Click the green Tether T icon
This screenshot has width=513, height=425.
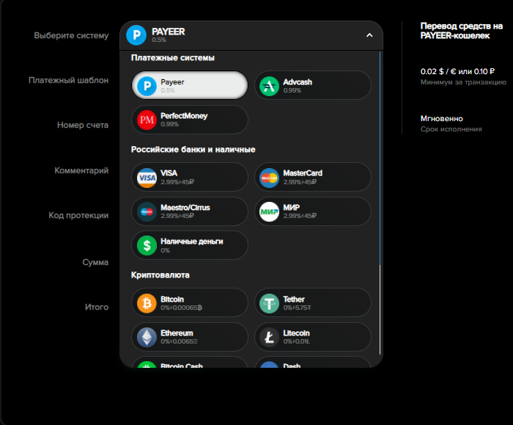[x=269, y=303]
